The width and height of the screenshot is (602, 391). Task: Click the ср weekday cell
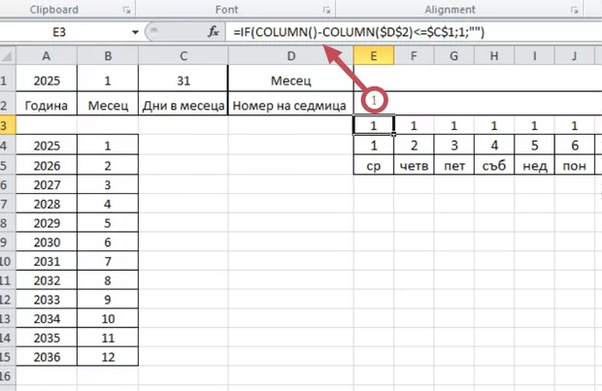[374, 165]
